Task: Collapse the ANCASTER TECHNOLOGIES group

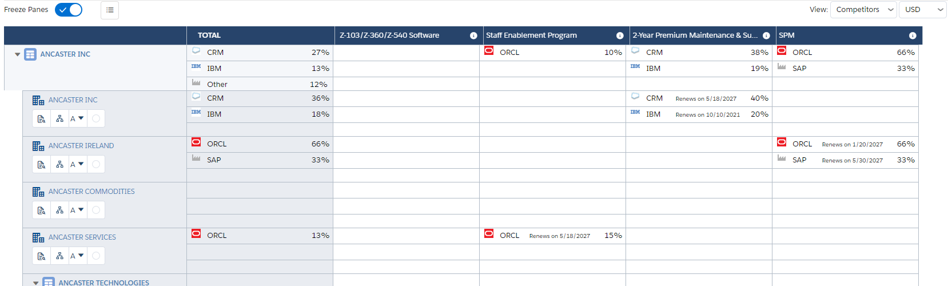Action: (36, 283)
